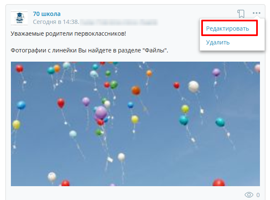Screen dimensions: 270x200
Task: Click the line Уважаемые родители первоклассников!
Action: (x=68, y=34)
